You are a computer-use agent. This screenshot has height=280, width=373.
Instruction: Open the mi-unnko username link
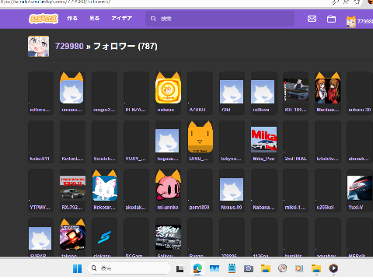[x=168, y=207]
